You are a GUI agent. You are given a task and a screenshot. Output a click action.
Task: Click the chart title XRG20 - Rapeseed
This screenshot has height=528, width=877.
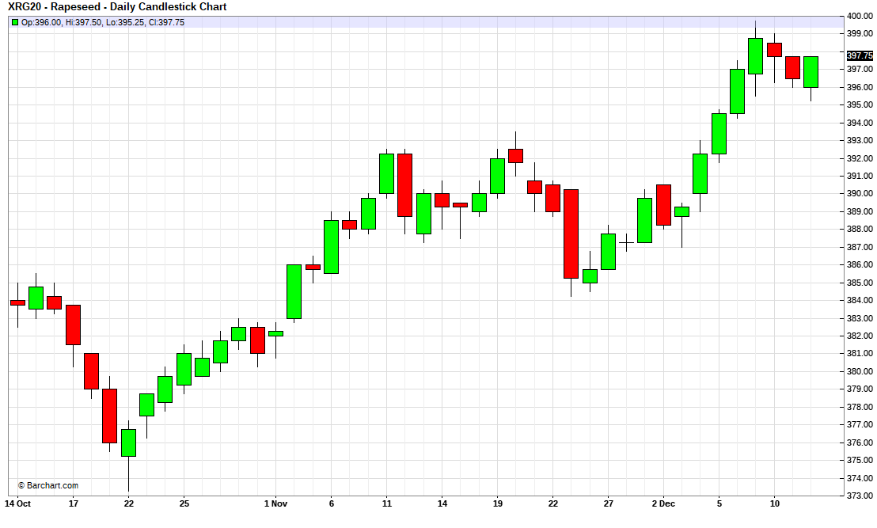[x=117, y=7]
